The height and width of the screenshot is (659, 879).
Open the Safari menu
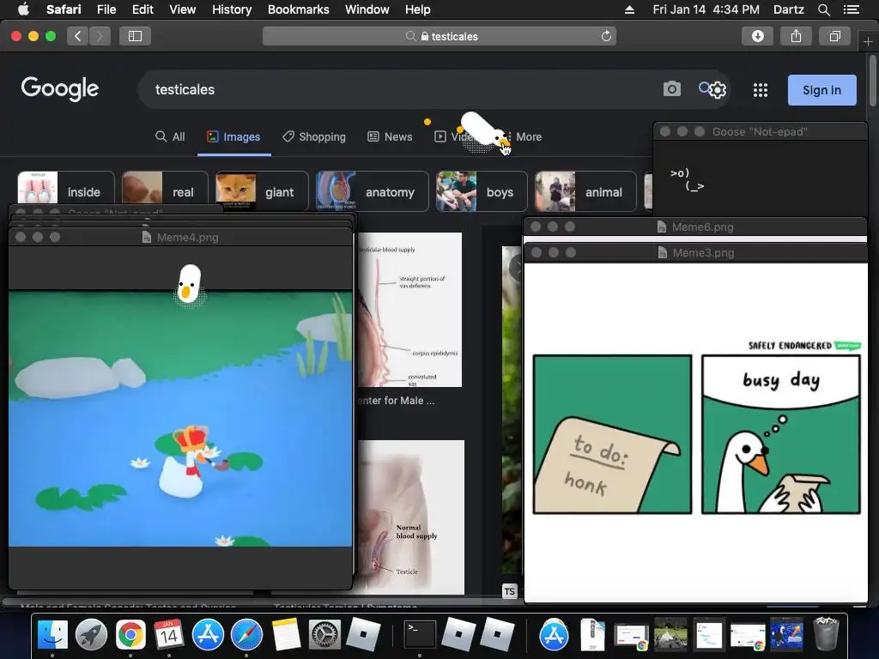(x=64, y=9)
